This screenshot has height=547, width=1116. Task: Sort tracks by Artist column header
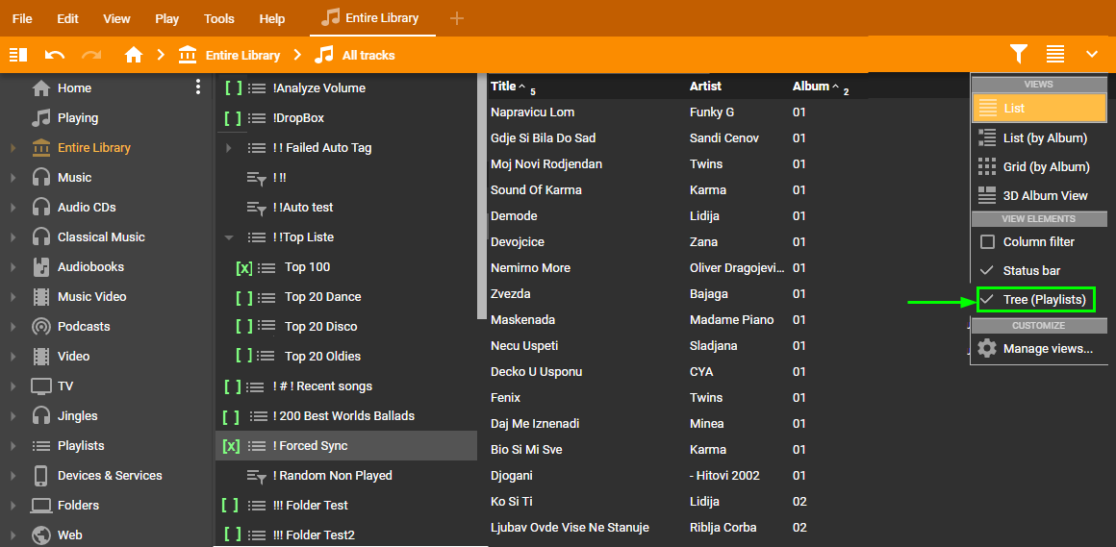705,86
